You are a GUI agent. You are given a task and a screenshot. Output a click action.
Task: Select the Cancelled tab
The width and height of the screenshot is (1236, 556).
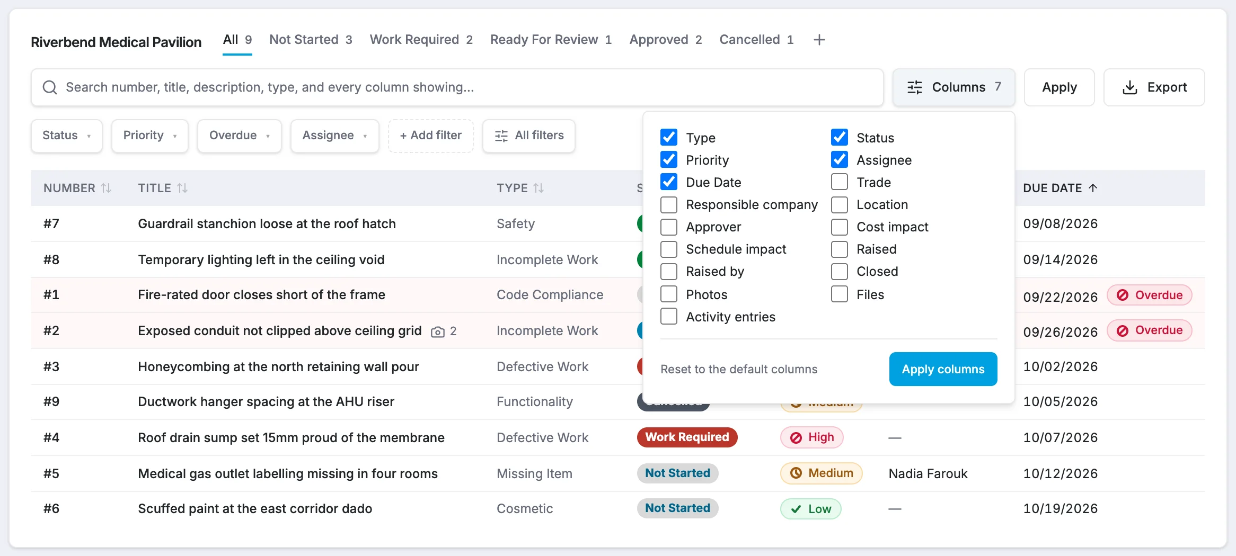click(x=756, y=40)
